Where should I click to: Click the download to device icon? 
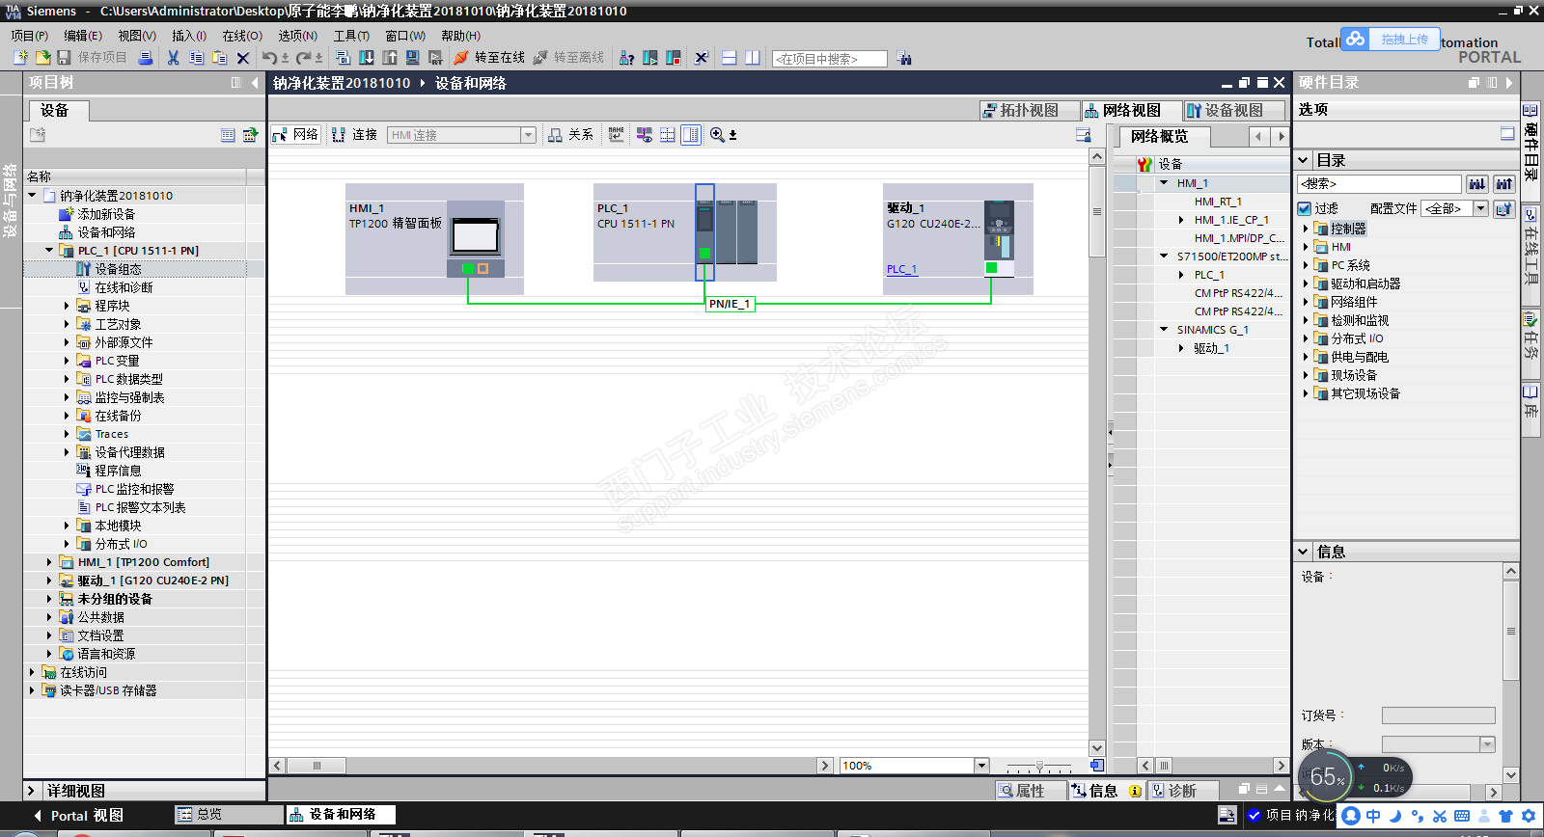[x=367, y=58]
